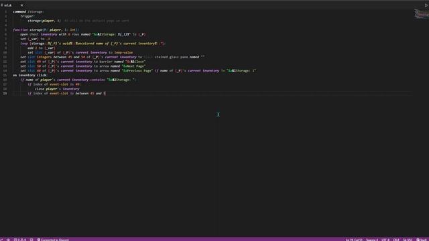Click the errors and warnings status indicator
This screenshot has height=241, width=429.
click(x=20, y=240)
